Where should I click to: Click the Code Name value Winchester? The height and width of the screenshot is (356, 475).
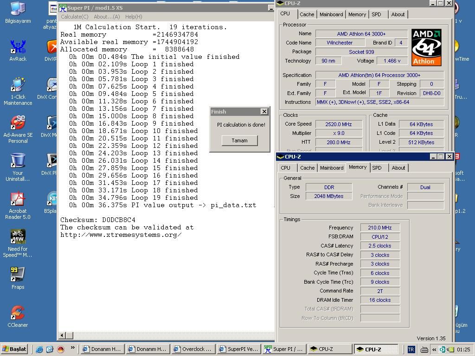click(340, 43)
